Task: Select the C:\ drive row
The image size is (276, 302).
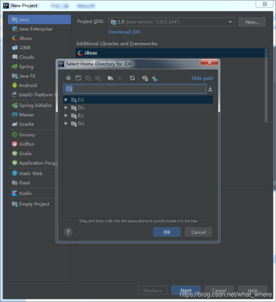Action: [x=138, y=99]
